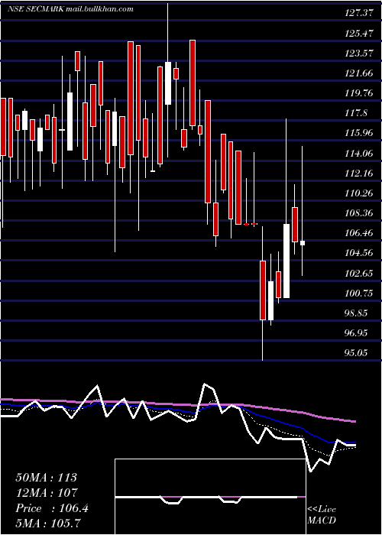The width and height of the screenshot is (382, 535).
Task: Click the 108.36 price axis label
Action: coord(358,213)
